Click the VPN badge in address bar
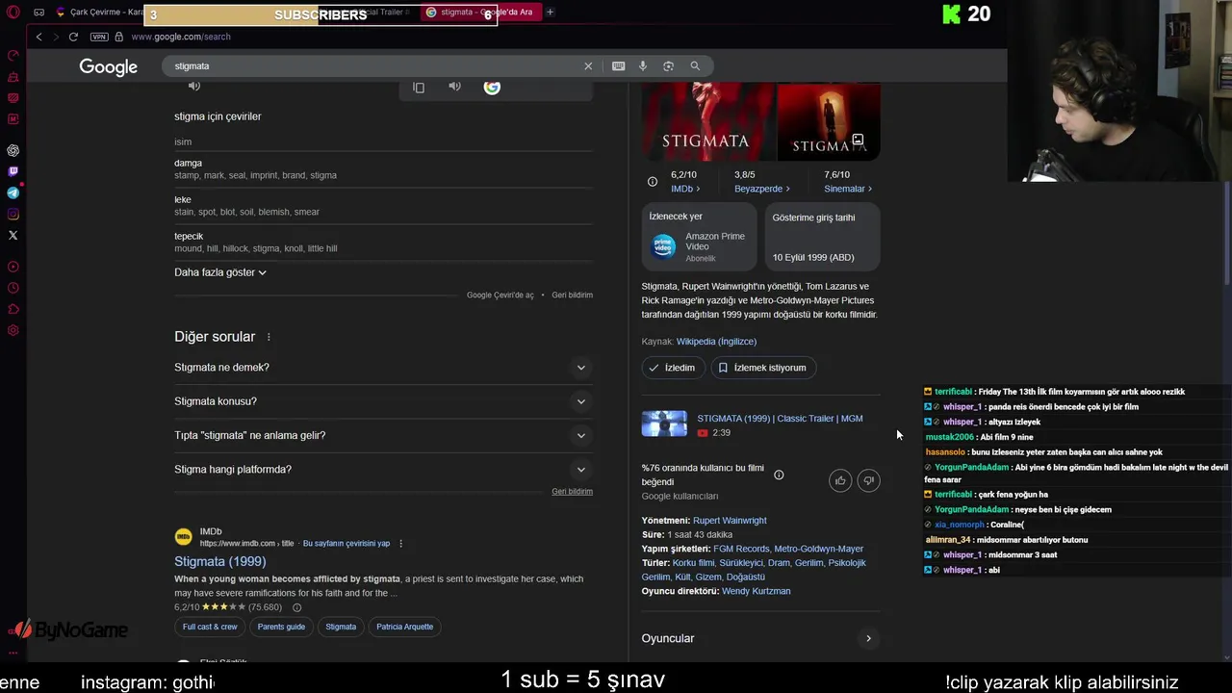The image size is (1232, 693). pyautogui.click(x=99, y=37)
